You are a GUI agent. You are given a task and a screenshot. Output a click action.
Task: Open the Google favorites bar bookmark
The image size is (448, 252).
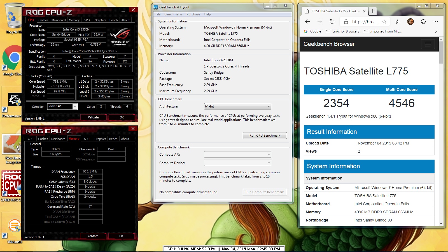[312, 31]
